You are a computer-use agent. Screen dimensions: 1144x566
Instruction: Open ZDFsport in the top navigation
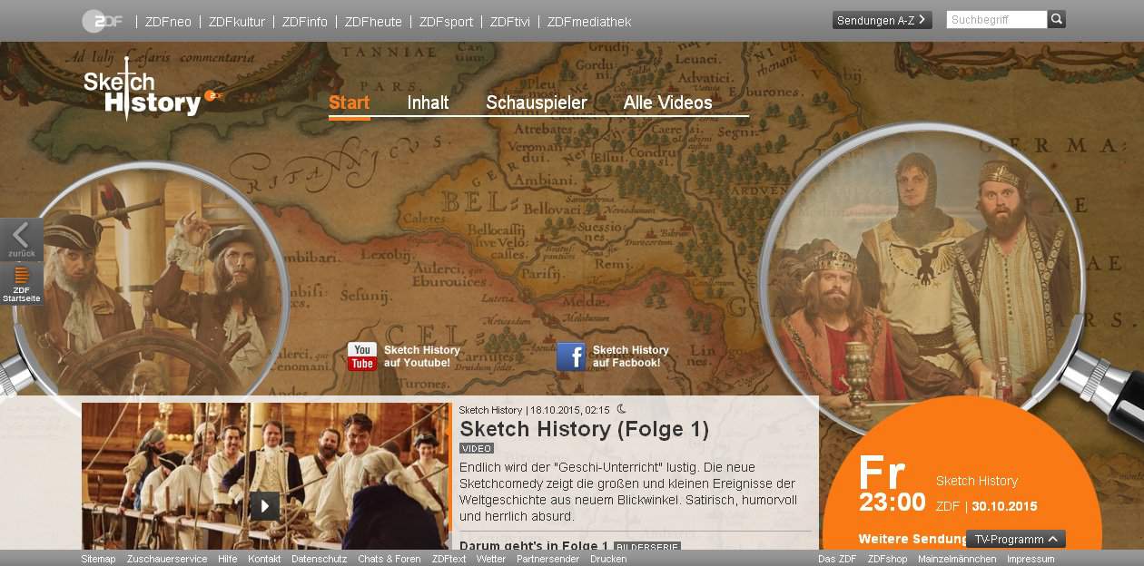point(446,22)
